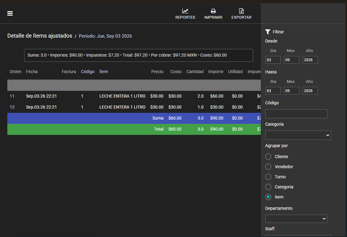This screenshot has height=237, width=347.
Task: Click the Hasta Año field
Action: [310, 91]
